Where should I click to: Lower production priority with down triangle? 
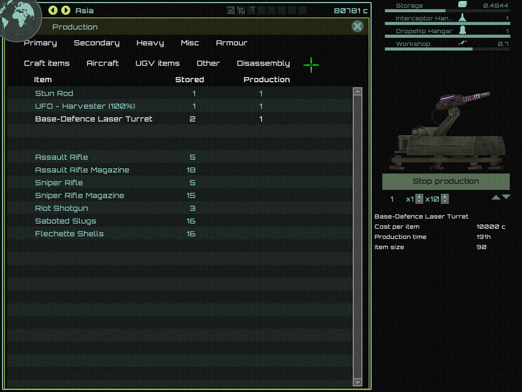pos(506,197)
